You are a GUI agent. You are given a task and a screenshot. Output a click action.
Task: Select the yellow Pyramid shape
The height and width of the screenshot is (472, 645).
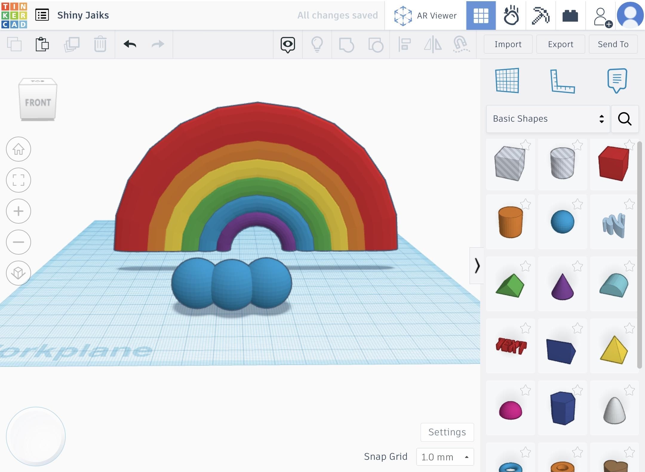pyautogui.click(x=614, y=350)
